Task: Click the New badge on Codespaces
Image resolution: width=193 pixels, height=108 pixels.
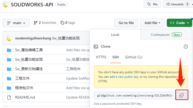Action: click(177, 35)
